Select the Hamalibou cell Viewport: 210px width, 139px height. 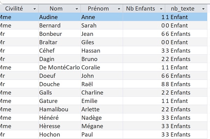tap(59, 109)
